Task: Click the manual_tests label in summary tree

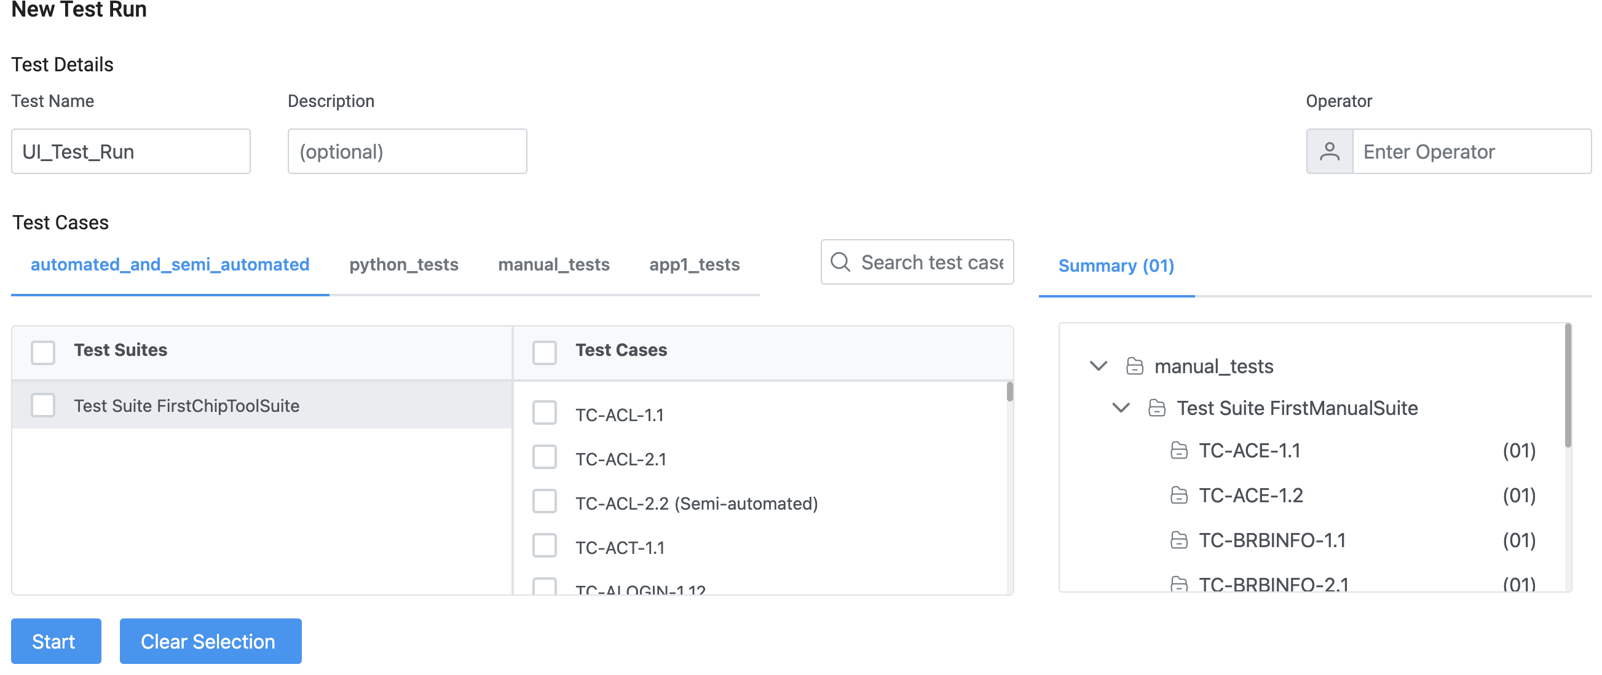Action: click(1213, 366)
